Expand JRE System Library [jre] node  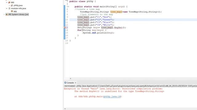click(x=4, y=14)
